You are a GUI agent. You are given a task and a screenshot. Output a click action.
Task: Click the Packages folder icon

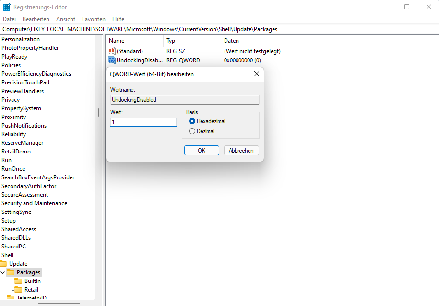click(11, 272)
